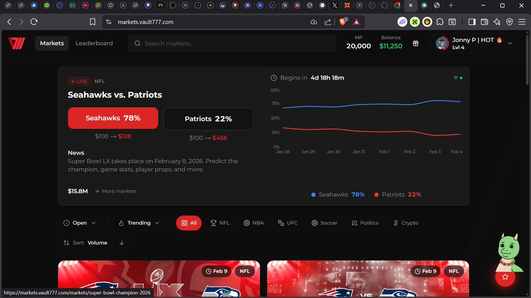
Task: Expand the Trending dropdown
Action: pos(139,223)
